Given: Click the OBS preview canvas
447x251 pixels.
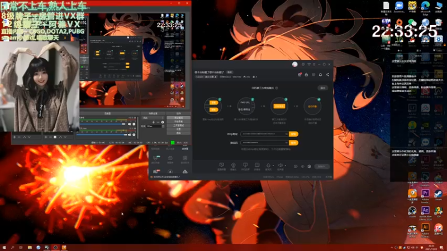Looking at the screenshot, I should click(132, 60).
